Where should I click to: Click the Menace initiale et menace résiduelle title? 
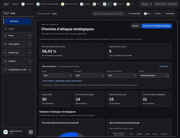pyautogui.click(x=124, y=123)
